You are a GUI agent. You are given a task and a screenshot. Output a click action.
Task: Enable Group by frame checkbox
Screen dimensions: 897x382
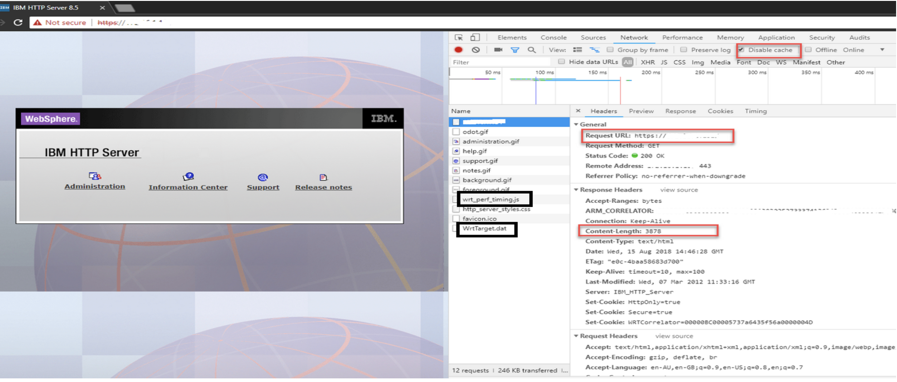point(610,49)
